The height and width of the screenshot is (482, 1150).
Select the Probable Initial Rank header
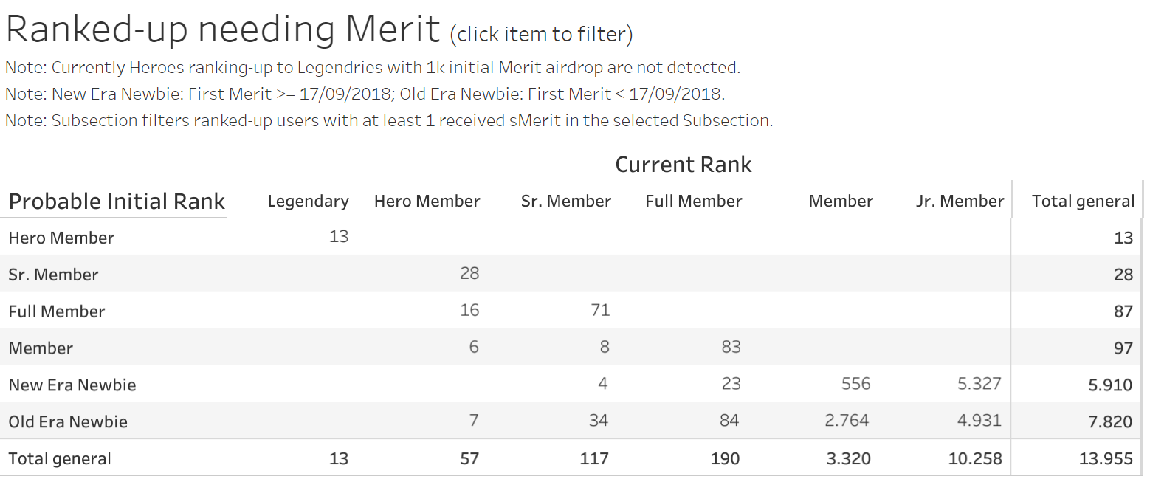click(117, 202)
